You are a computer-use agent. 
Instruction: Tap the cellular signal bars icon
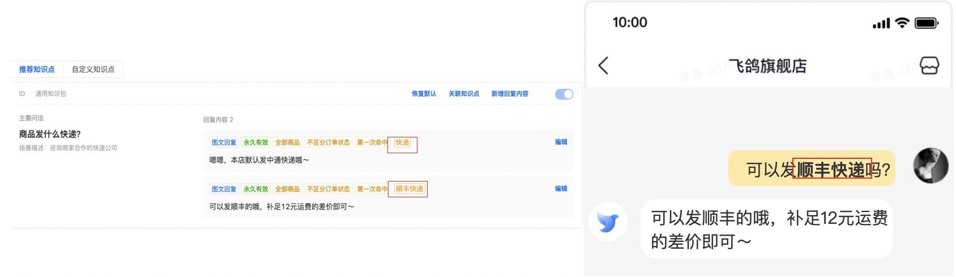(x=881, y=24)
